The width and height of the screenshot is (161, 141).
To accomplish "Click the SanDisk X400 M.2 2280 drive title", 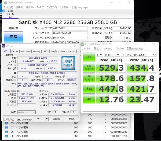I will point(68,22).
